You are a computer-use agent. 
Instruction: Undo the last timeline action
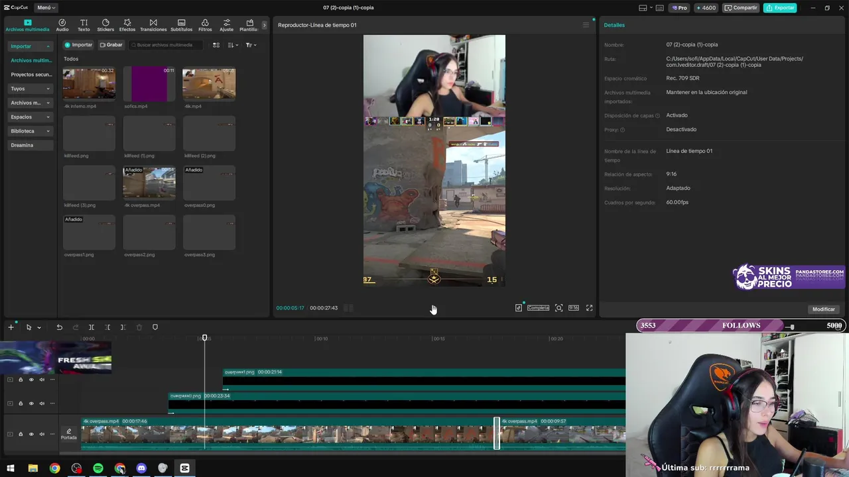click(x=59, y=327)
